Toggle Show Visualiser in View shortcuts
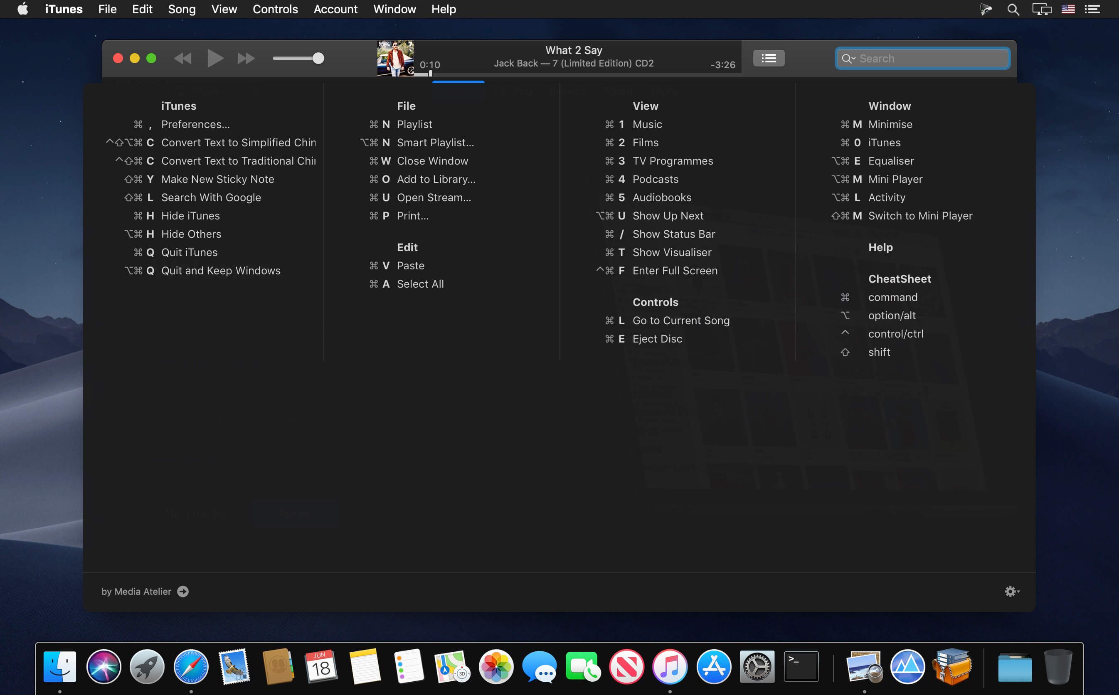 [672, 252]
